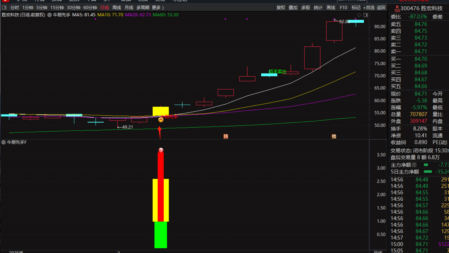Click the red ball atop indicator bar
This screenshot has height=253, width=449.
161,150
